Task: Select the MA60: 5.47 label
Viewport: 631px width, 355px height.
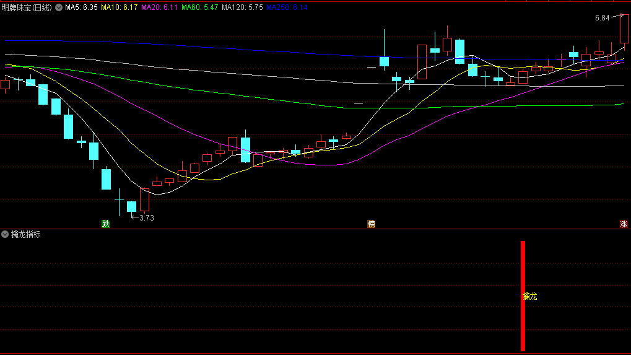Action: (199, 7)
